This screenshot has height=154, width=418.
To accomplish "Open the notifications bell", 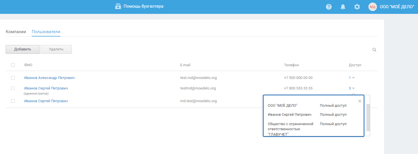I will click(343, 7).
